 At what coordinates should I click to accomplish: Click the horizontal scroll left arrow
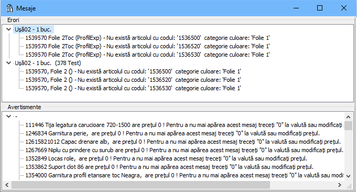[x=7, y=185]
